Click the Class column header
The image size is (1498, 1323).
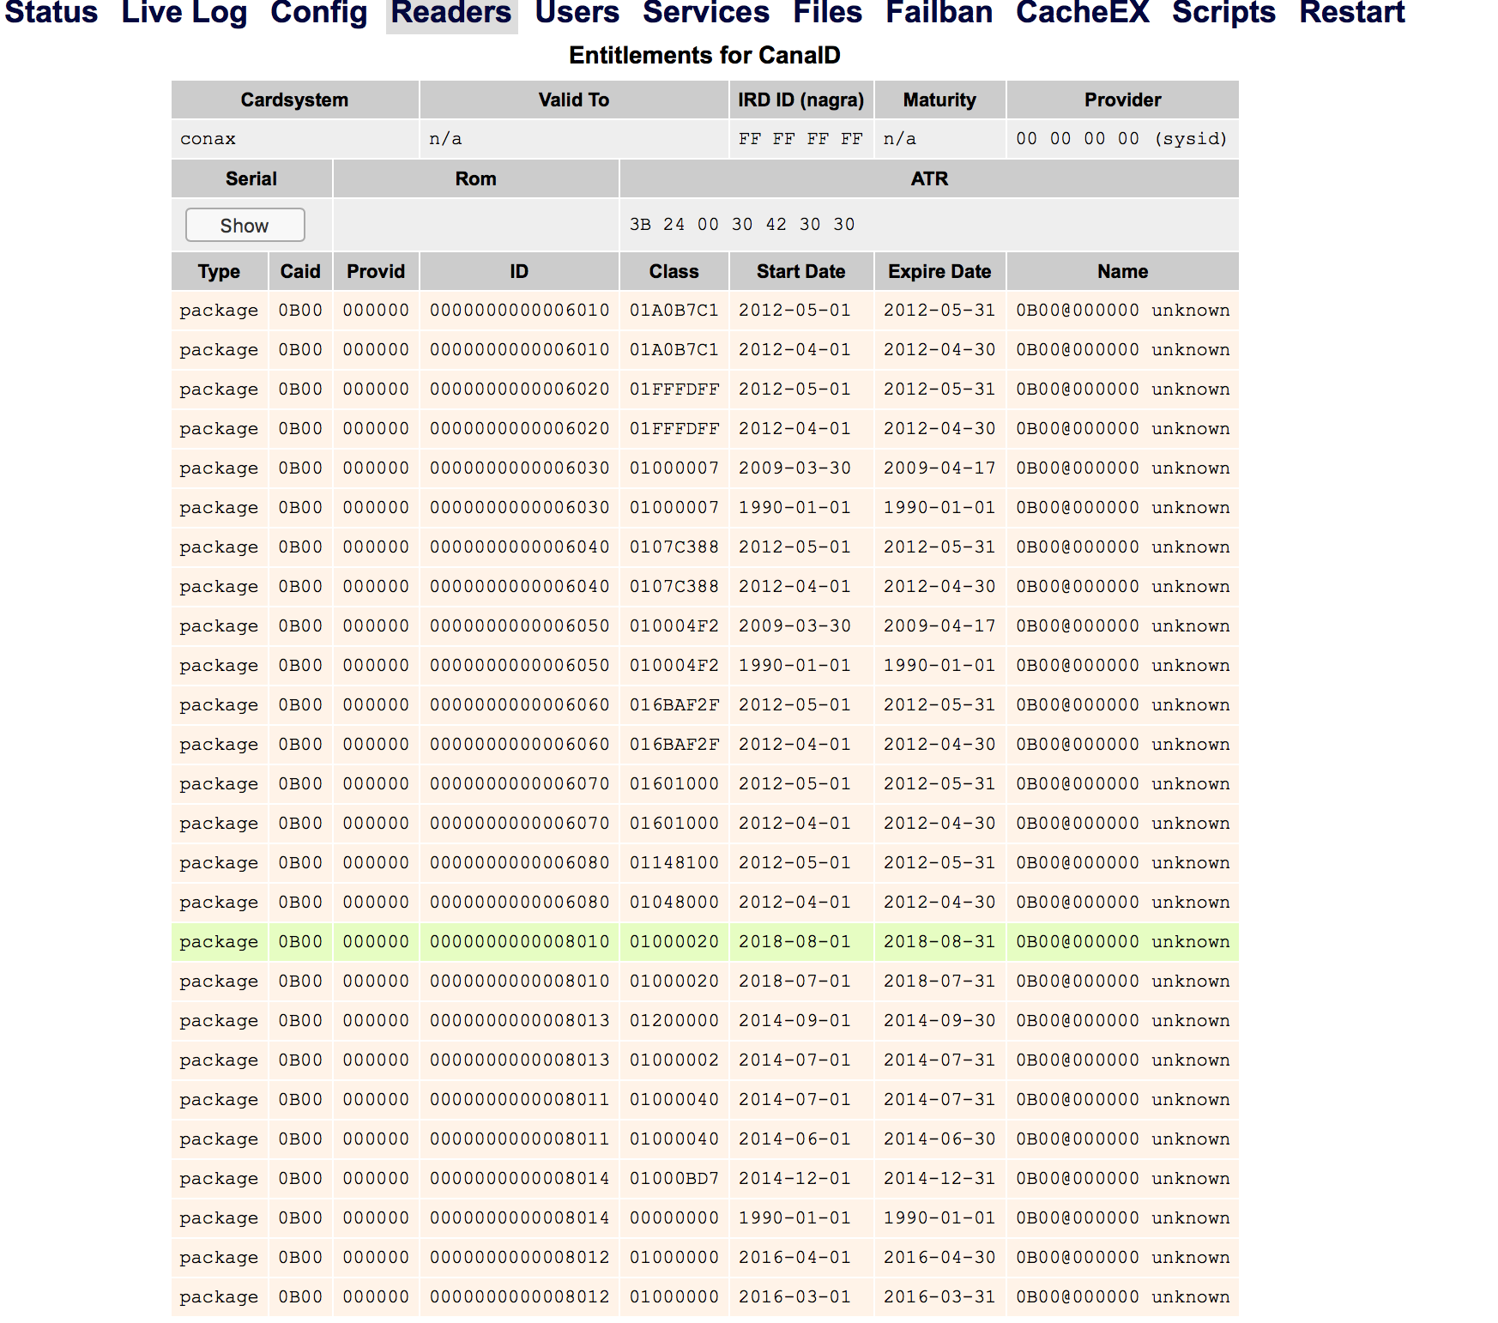(x=673, y=272)
